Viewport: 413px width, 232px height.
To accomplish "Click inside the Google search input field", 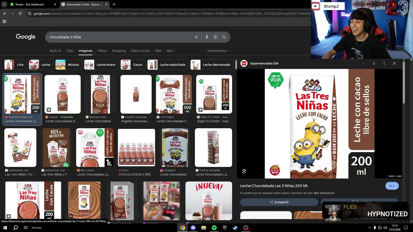I will [x=119, y=37].
